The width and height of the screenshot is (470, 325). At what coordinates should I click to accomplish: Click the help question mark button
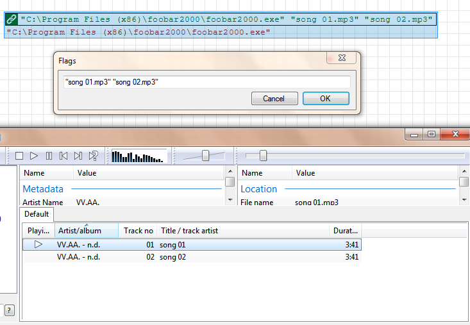9,310
